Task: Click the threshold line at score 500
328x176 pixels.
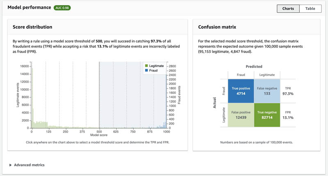Action: 99,95
